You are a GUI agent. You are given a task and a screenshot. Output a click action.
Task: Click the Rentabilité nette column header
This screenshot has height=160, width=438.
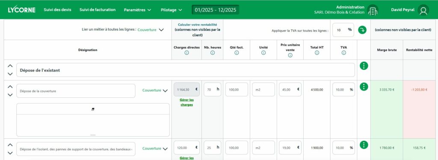click(419, 50)
